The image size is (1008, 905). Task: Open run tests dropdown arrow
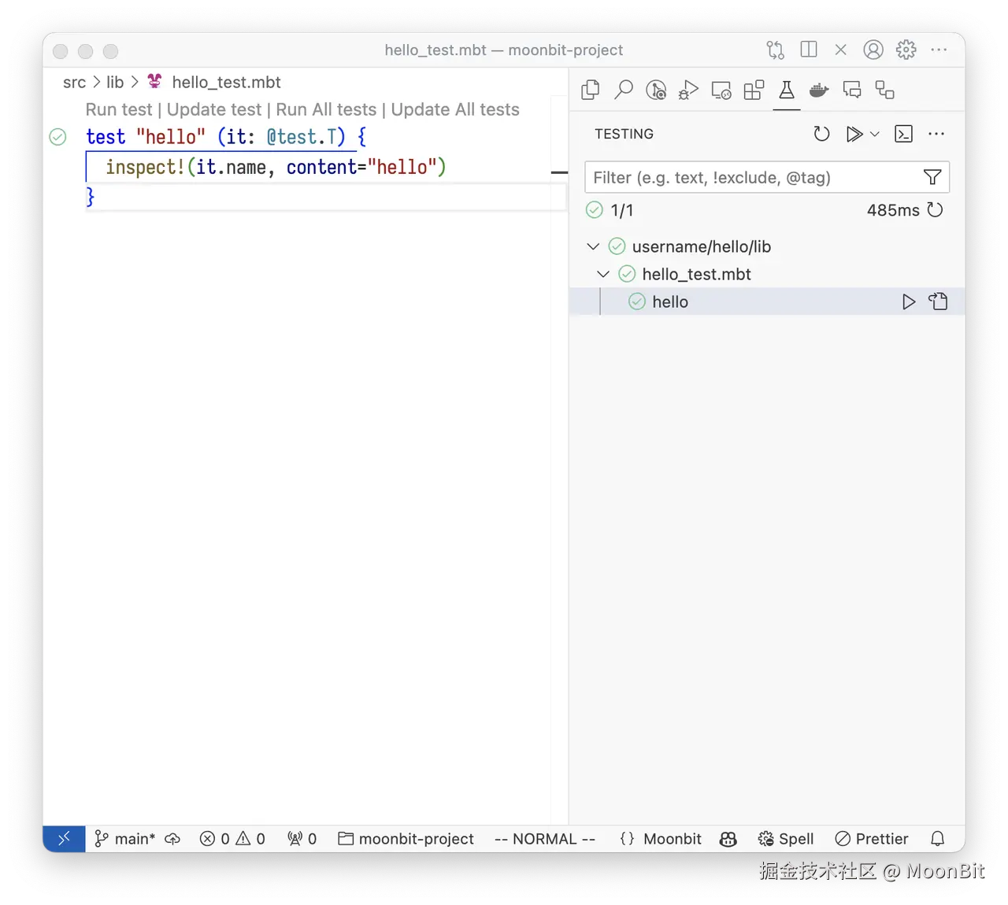(874, 135)
